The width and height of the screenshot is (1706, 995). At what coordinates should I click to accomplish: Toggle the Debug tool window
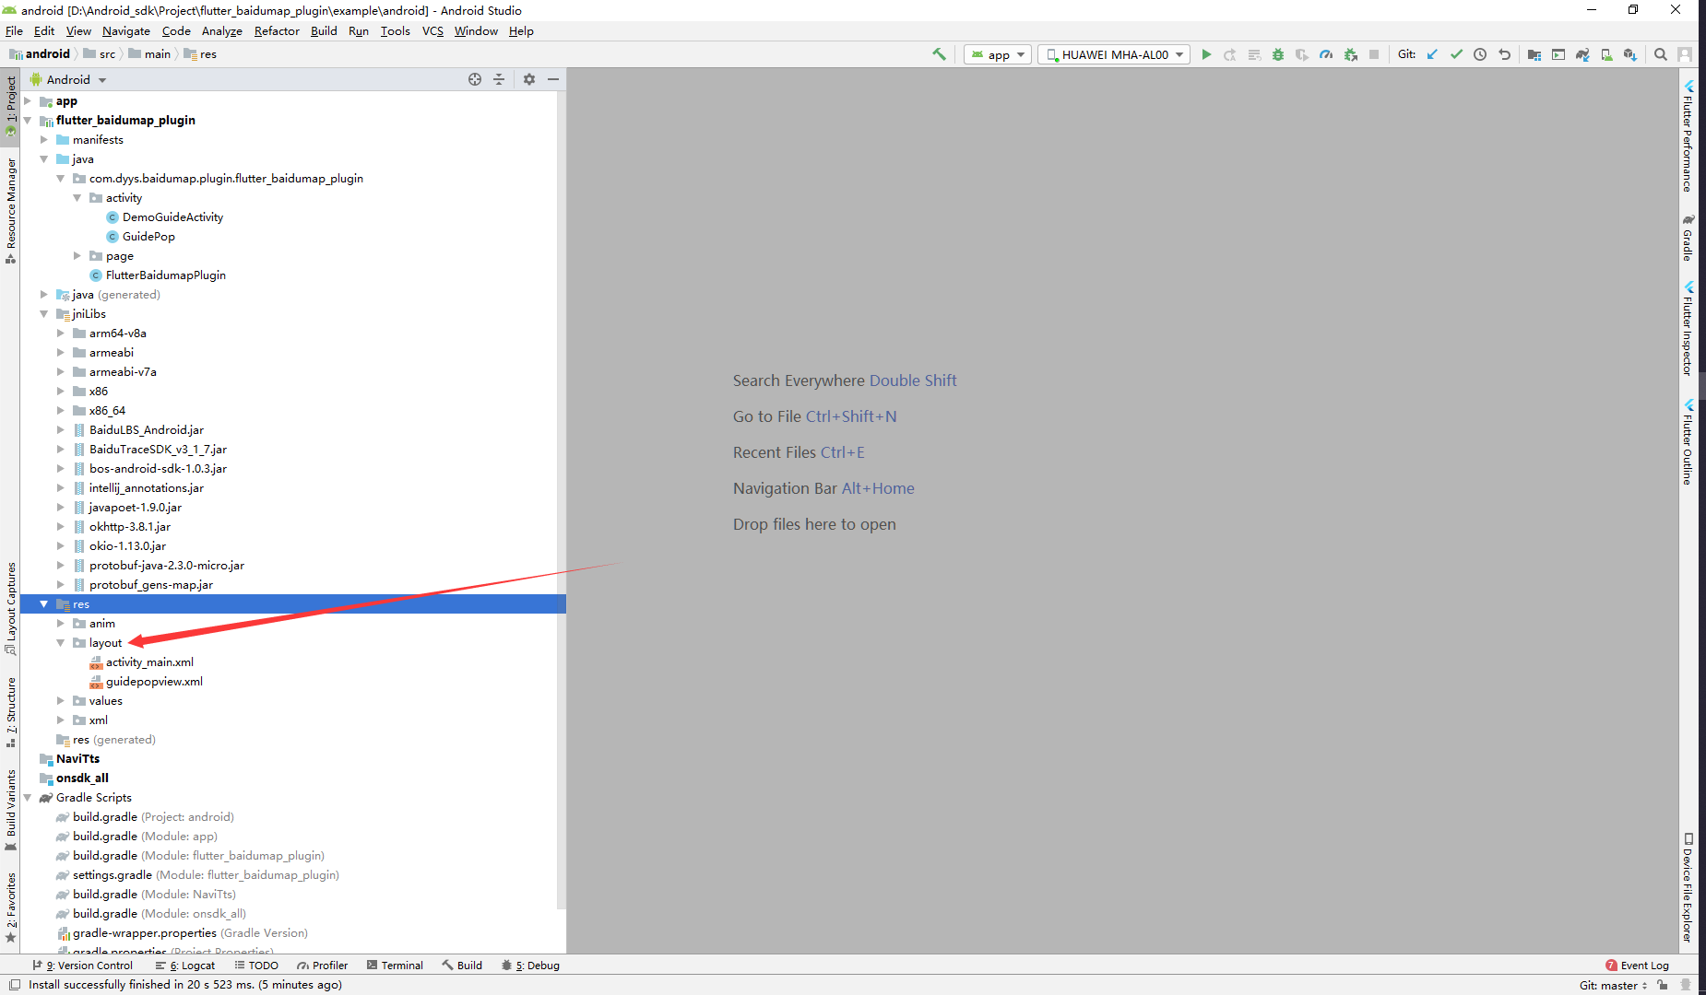point(530,966)
